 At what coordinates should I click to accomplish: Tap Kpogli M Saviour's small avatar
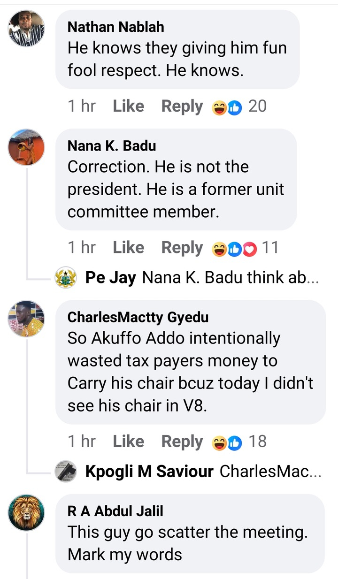click(66, 471)
